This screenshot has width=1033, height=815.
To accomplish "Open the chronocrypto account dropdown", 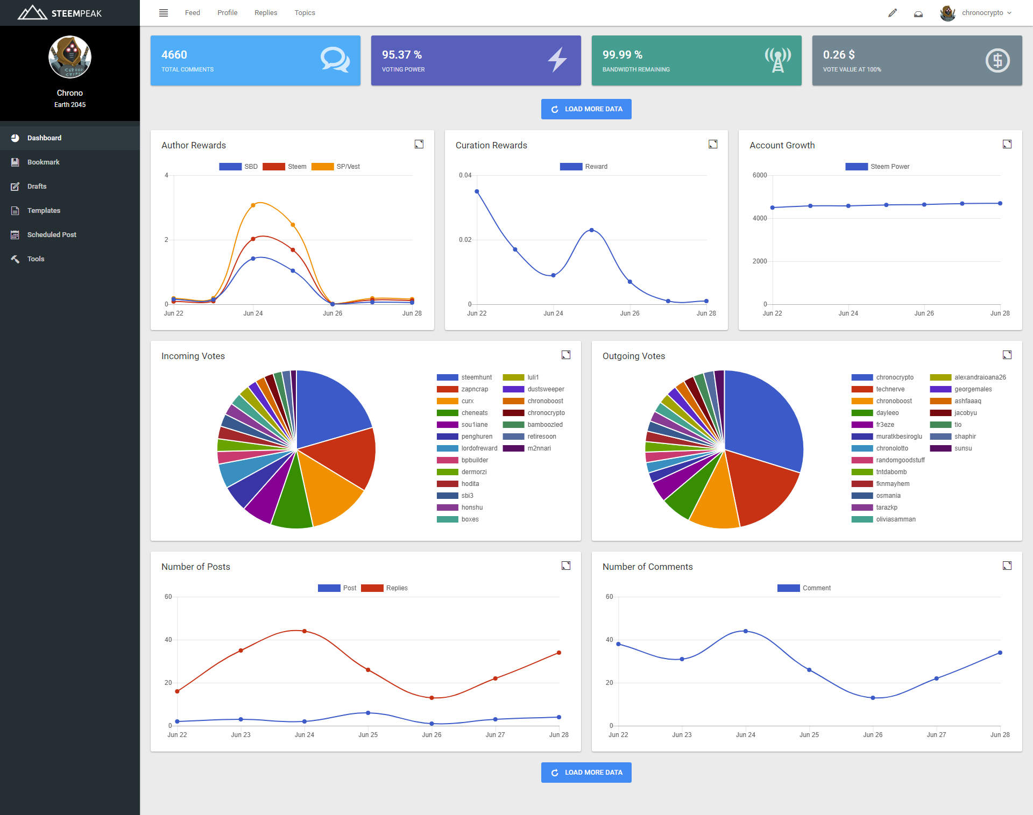I will point(982,13).
